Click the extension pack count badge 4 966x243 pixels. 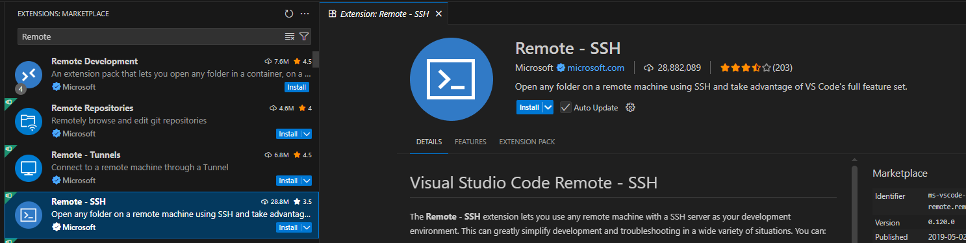pyautogui.click(x=21, y=89)
